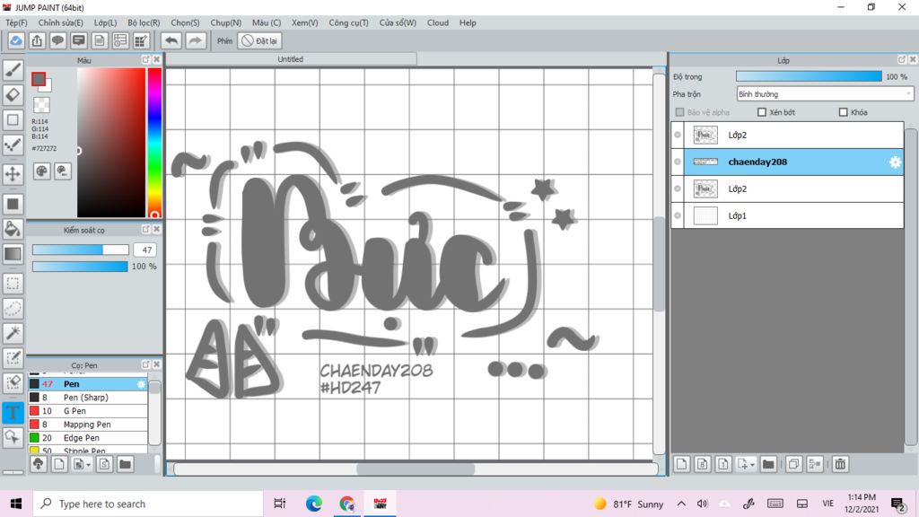This screenshot has height=517, width=919.
Task: Select the Shape rectangle tool
Action: point(13,120)
